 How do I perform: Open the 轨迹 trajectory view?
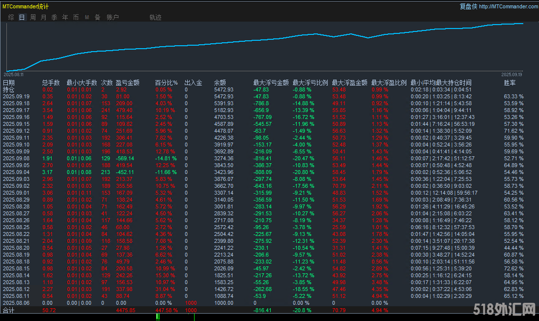[155, 17]
